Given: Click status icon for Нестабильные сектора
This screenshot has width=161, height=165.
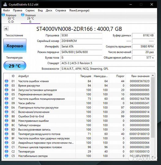Looking at the screenshot, I should pyautogui.click(x=6, y=156).
